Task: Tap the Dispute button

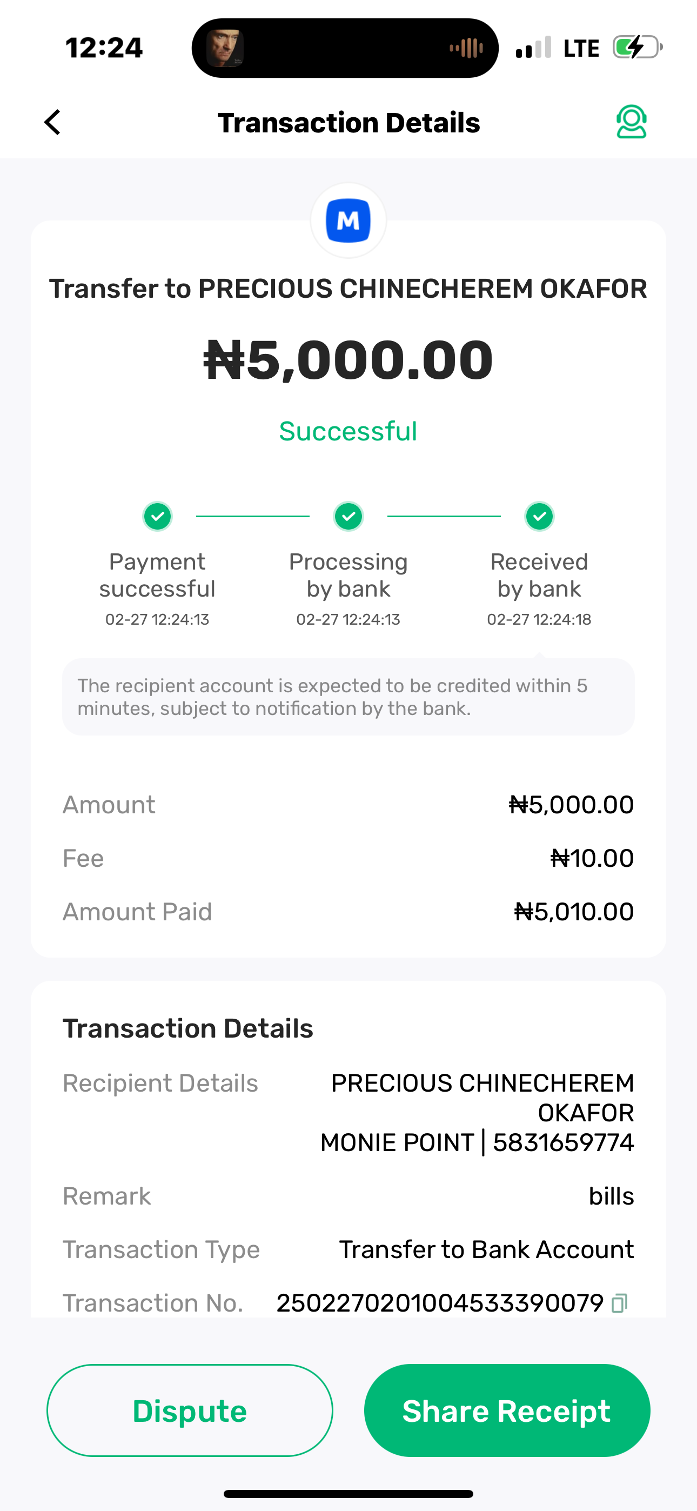Action: (x=190, y=1410)
